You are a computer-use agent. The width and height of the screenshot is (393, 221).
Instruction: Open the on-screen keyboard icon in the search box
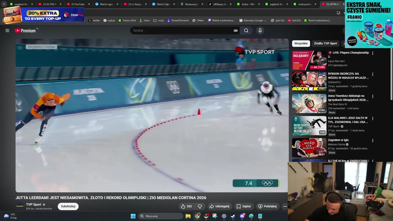pos(235,30)
